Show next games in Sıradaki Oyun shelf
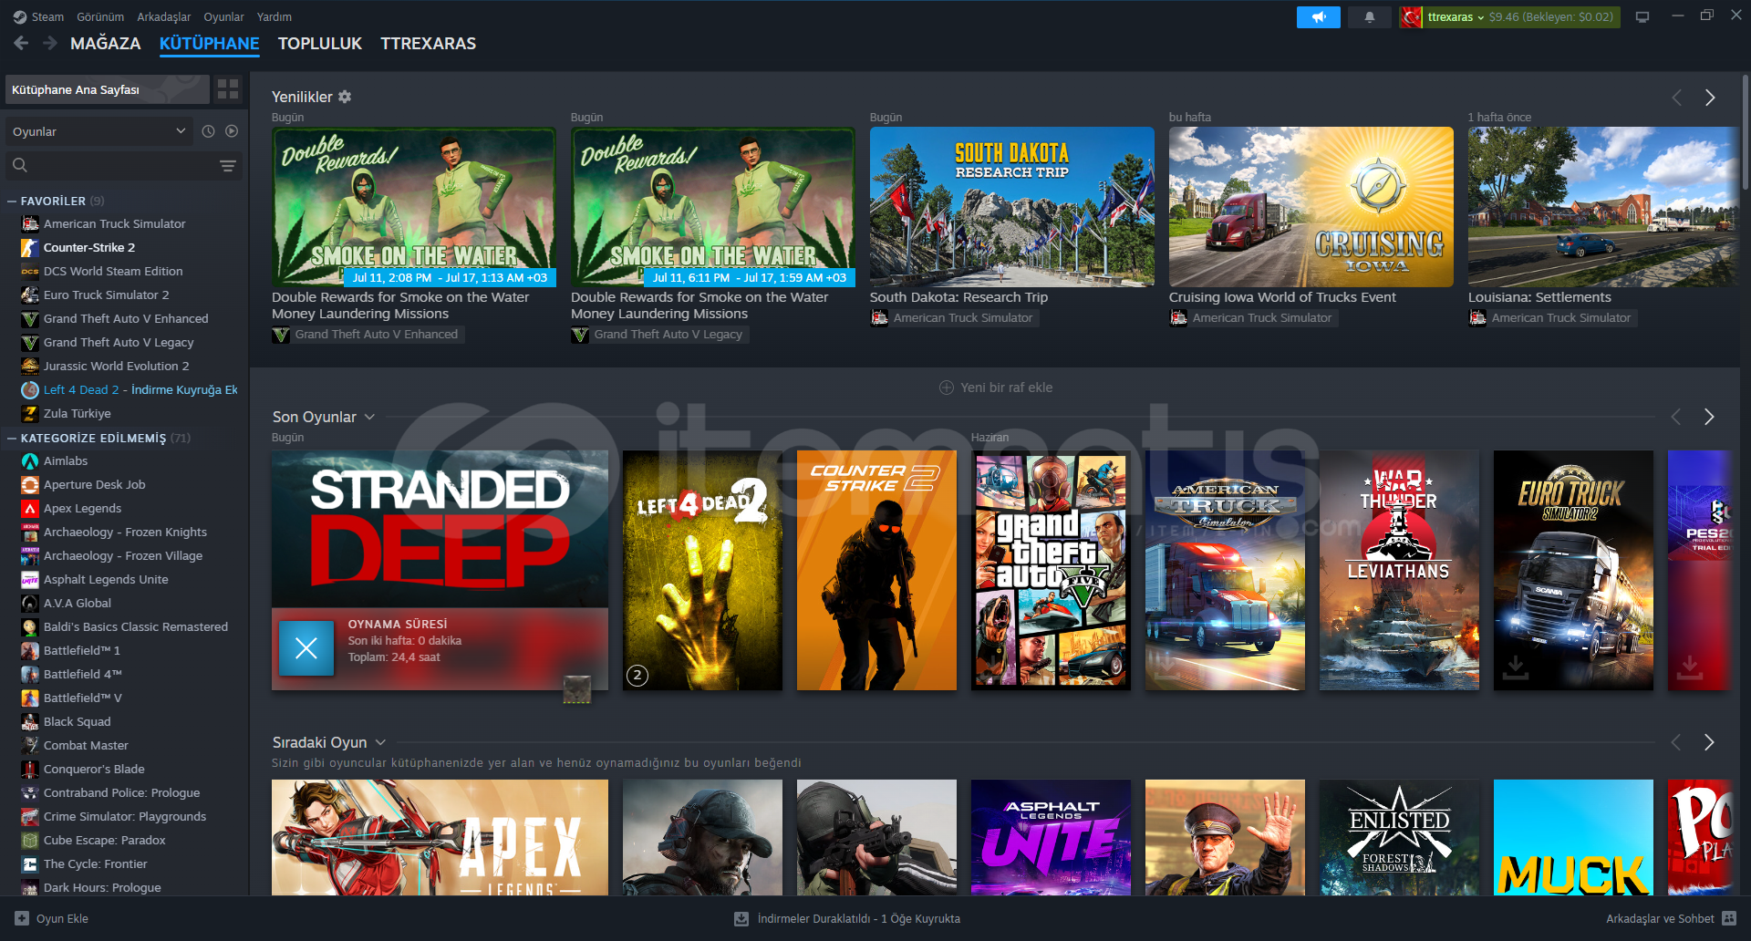1751x941 pixels. click(1710, 742)
